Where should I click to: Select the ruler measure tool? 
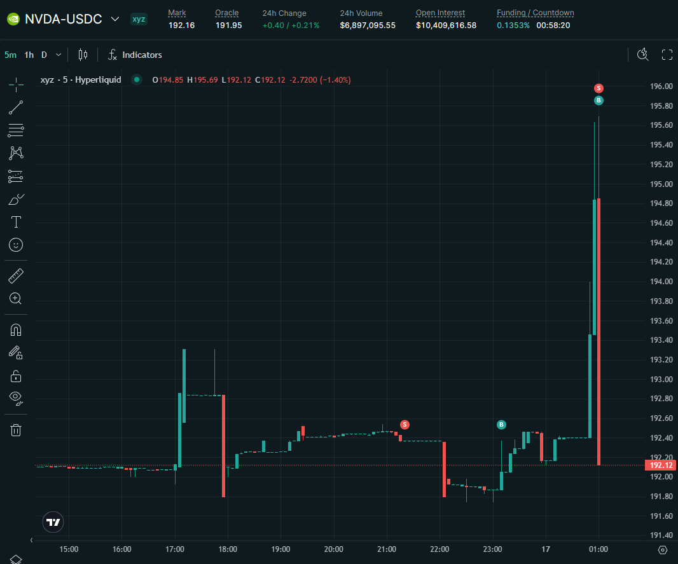(x=16, y=276)
